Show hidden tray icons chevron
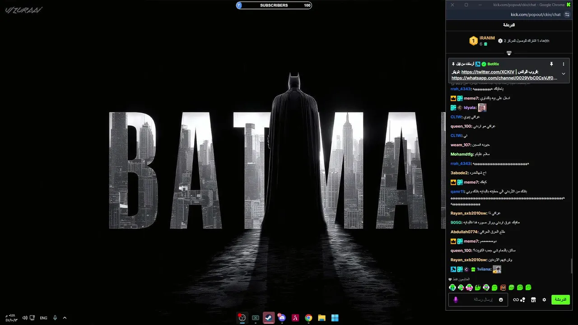The width and height of the screenshot is (578, 325). 65,318
